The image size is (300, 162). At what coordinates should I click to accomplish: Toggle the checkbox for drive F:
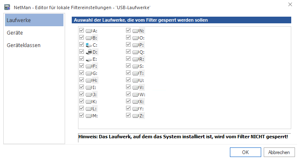point(81,66)
